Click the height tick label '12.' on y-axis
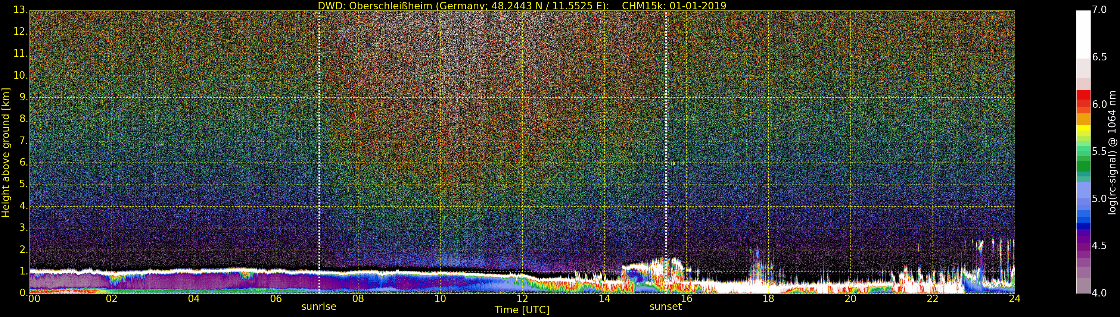Image resolution: width=1120 pixels, height=317 pixels. [20, 31]
